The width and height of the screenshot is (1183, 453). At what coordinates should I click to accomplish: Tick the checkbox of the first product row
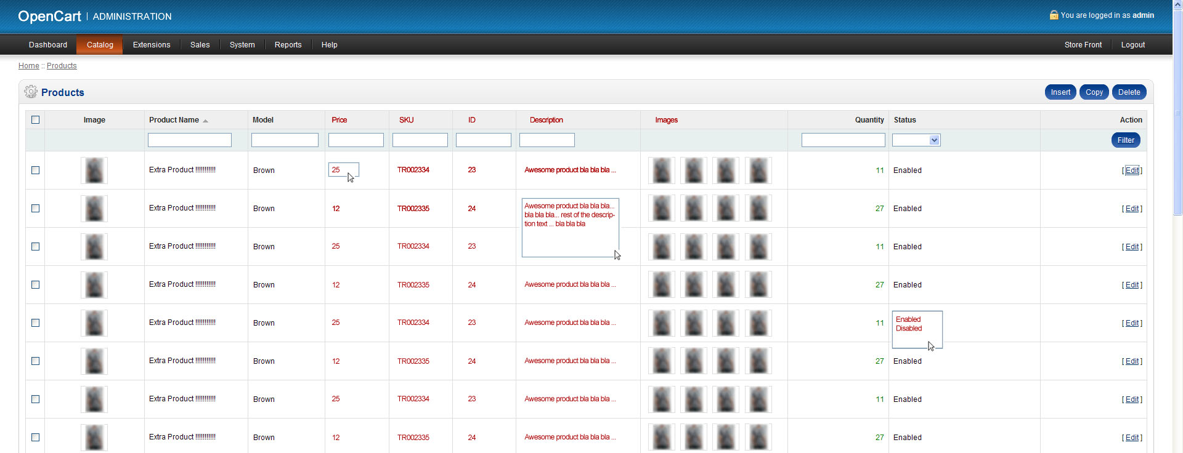point(35,170)
